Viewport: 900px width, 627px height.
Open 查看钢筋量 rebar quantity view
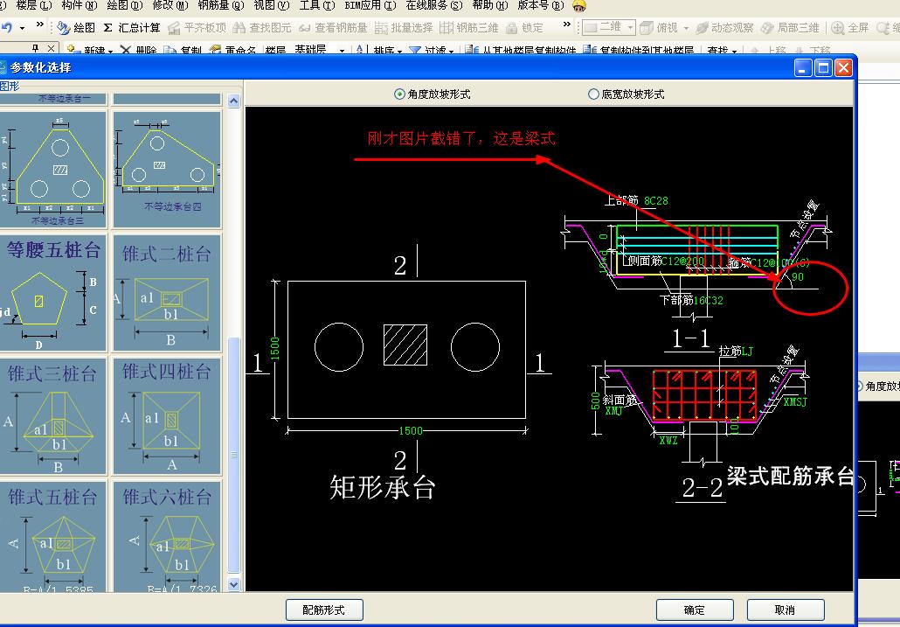[334, 28]
